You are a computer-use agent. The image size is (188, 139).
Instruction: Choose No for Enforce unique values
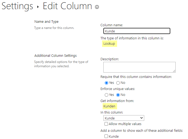coord(118,95)
